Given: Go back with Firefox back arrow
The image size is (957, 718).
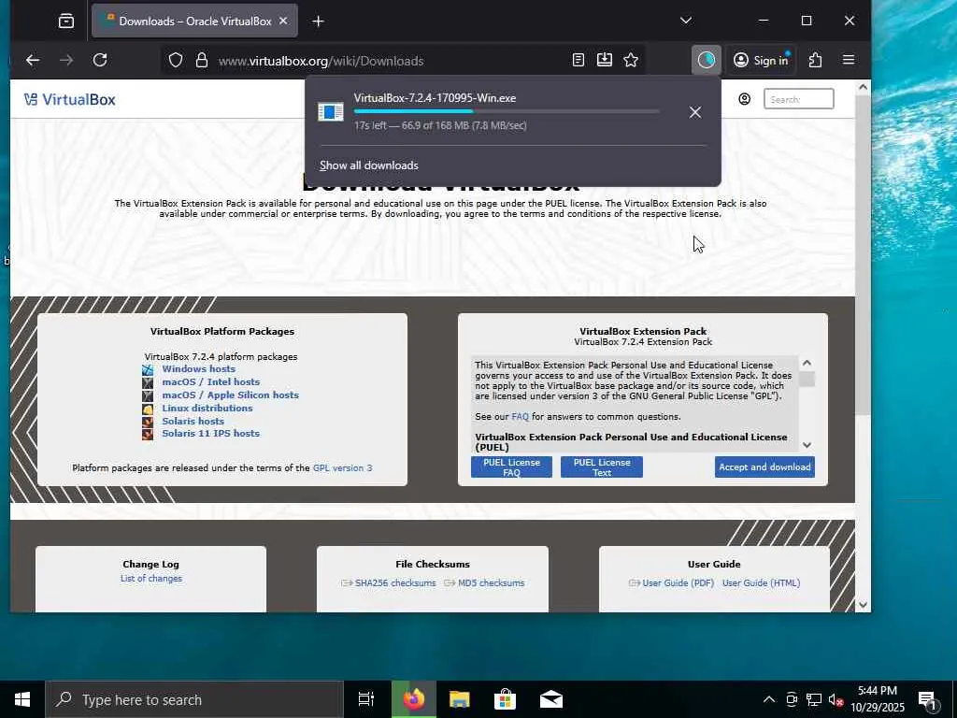Looking at the screenshot, I should [33, 60].
